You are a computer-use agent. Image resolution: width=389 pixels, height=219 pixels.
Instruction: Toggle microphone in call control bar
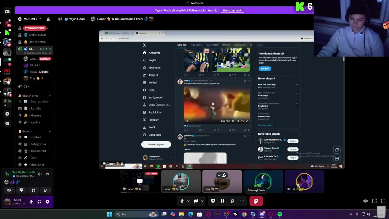182,201
